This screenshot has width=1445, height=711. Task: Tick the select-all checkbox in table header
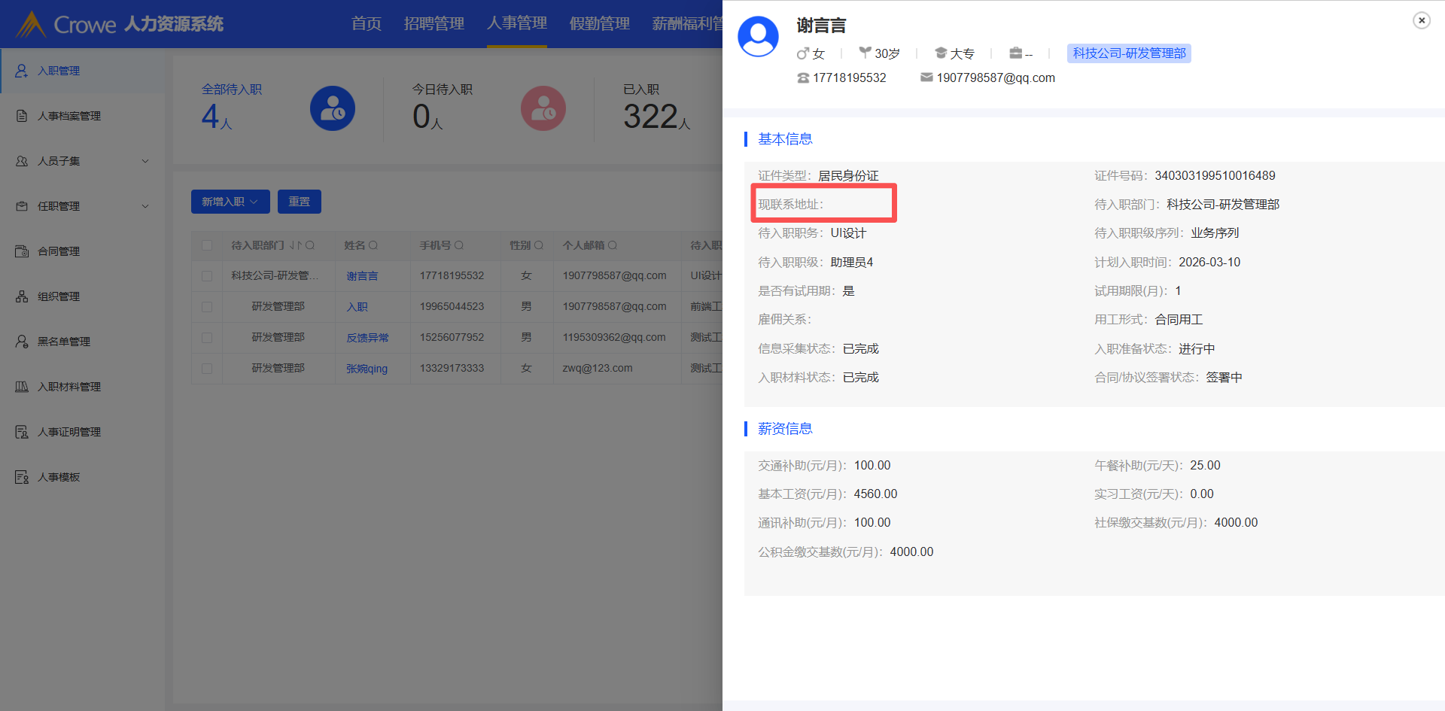pyautogui.click(x=207, y=245)
